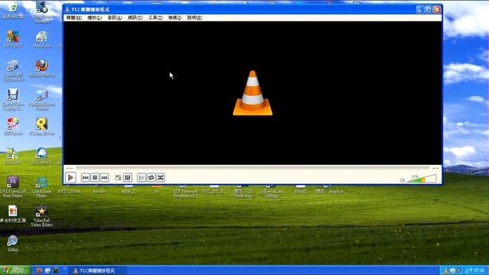Screen dimensions: 489x275
Task: Open the Windows Start button
Action: pyautogui.click(x=15, y=270)
